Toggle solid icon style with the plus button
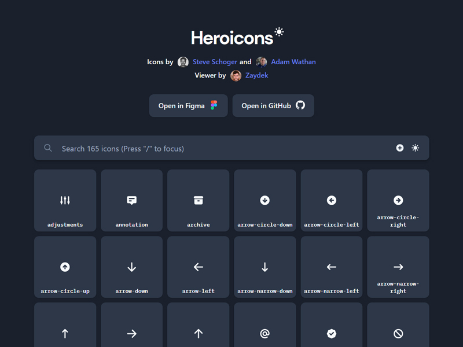The width and height of the screenshot is (463, 347). click(x=400, y=148)
